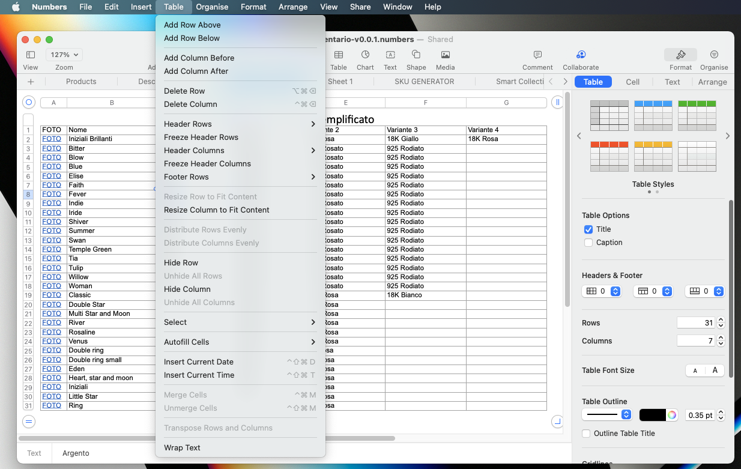Toggle the Title checkbox

(x=588, y=229)
